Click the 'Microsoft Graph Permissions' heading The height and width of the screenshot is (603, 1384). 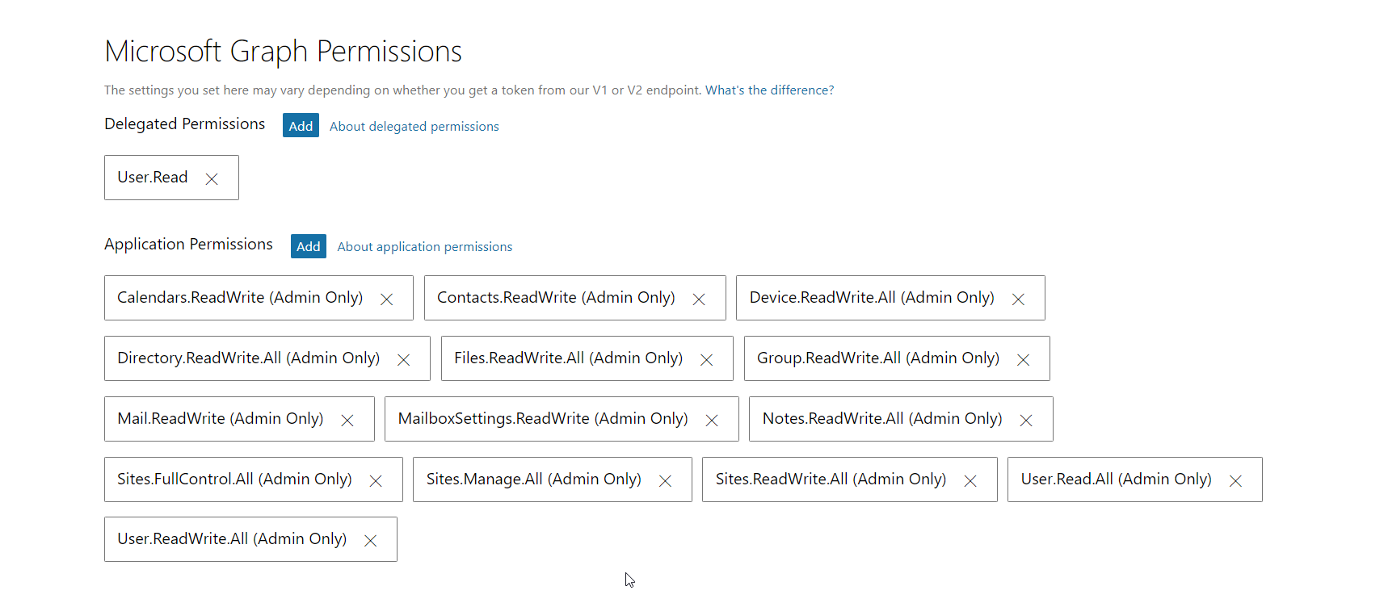click(284, 52)
